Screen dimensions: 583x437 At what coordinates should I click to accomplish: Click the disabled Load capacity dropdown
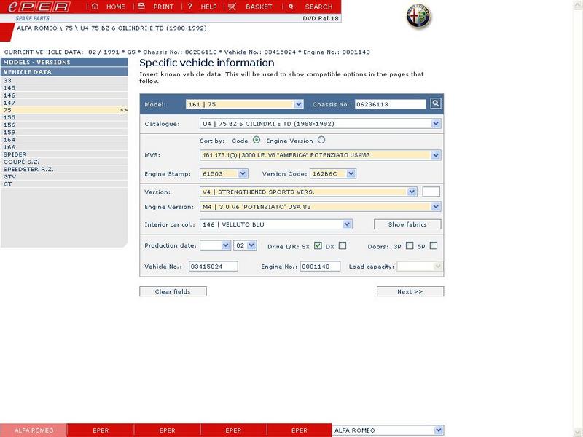(420, 267)
